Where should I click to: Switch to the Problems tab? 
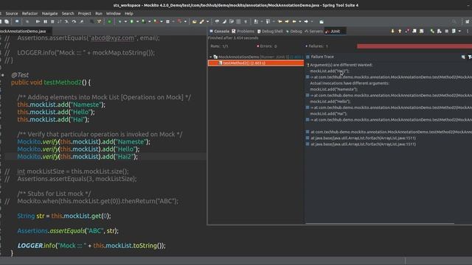click(243, 31)
